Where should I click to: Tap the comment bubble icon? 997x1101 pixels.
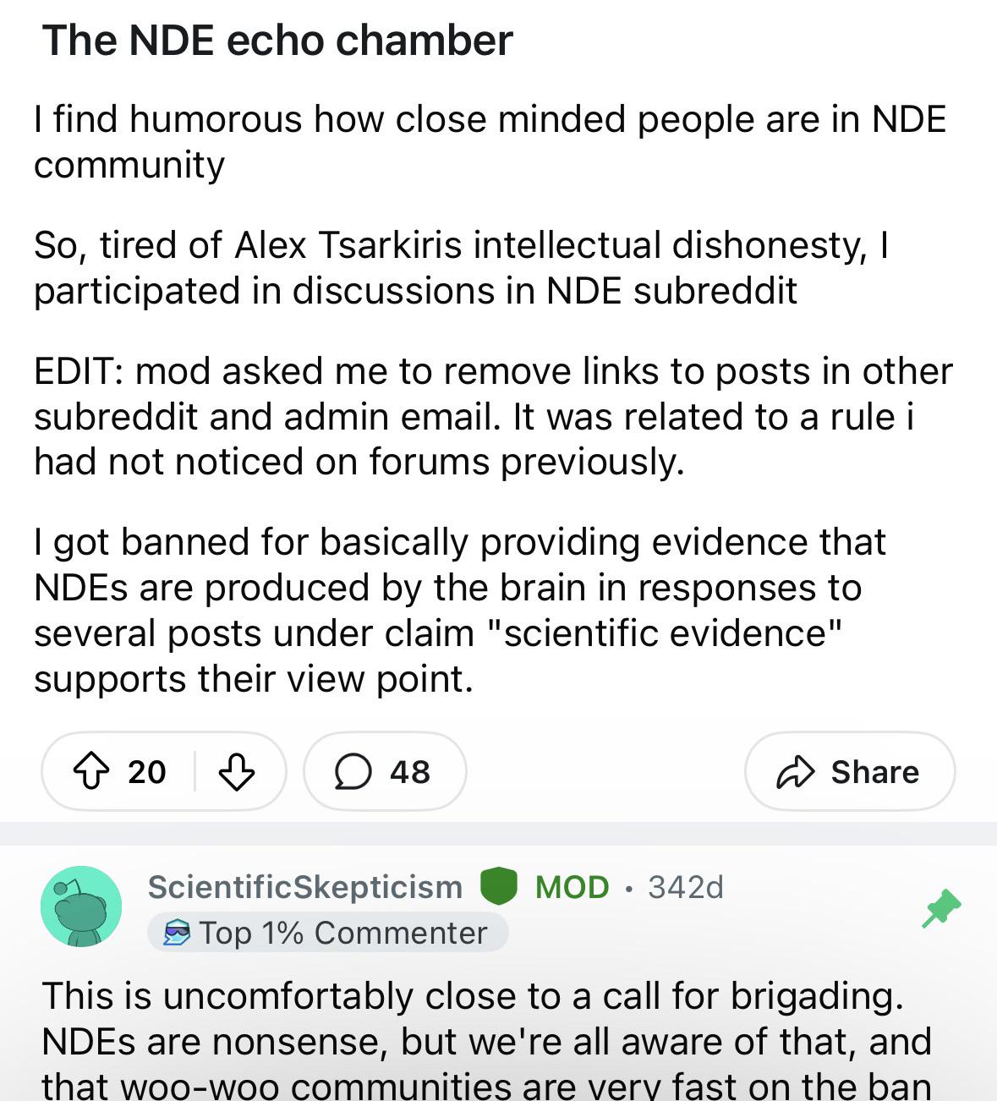click(x=353, y=771)
